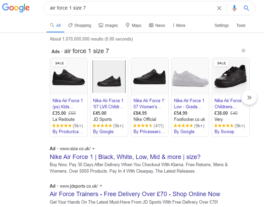This screenshot has width=264, height=207.
Task: Click the 'About 1,070,000,000 results' text
Action: point(91,39)
